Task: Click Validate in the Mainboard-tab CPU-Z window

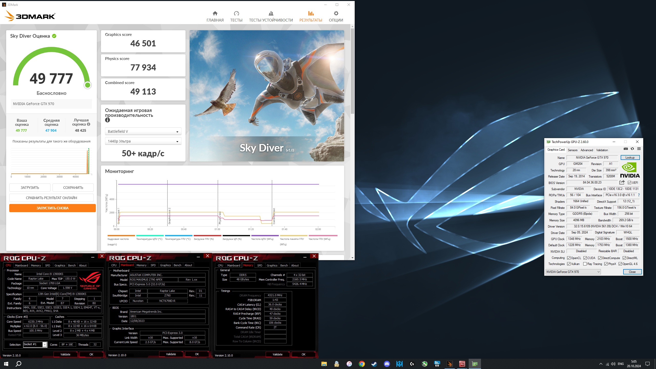Action: [x=171, y=354]
